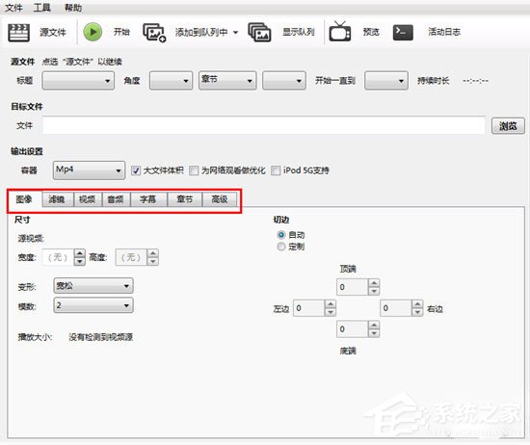The image size is (530, 445).
Task: Increase the 底端 crop value
Action: click(374, 325)
